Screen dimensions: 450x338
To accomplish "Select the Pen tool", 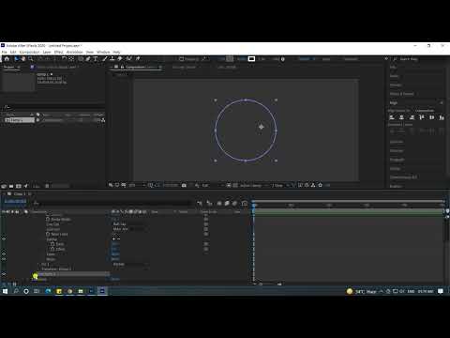I will click(88, 59).
